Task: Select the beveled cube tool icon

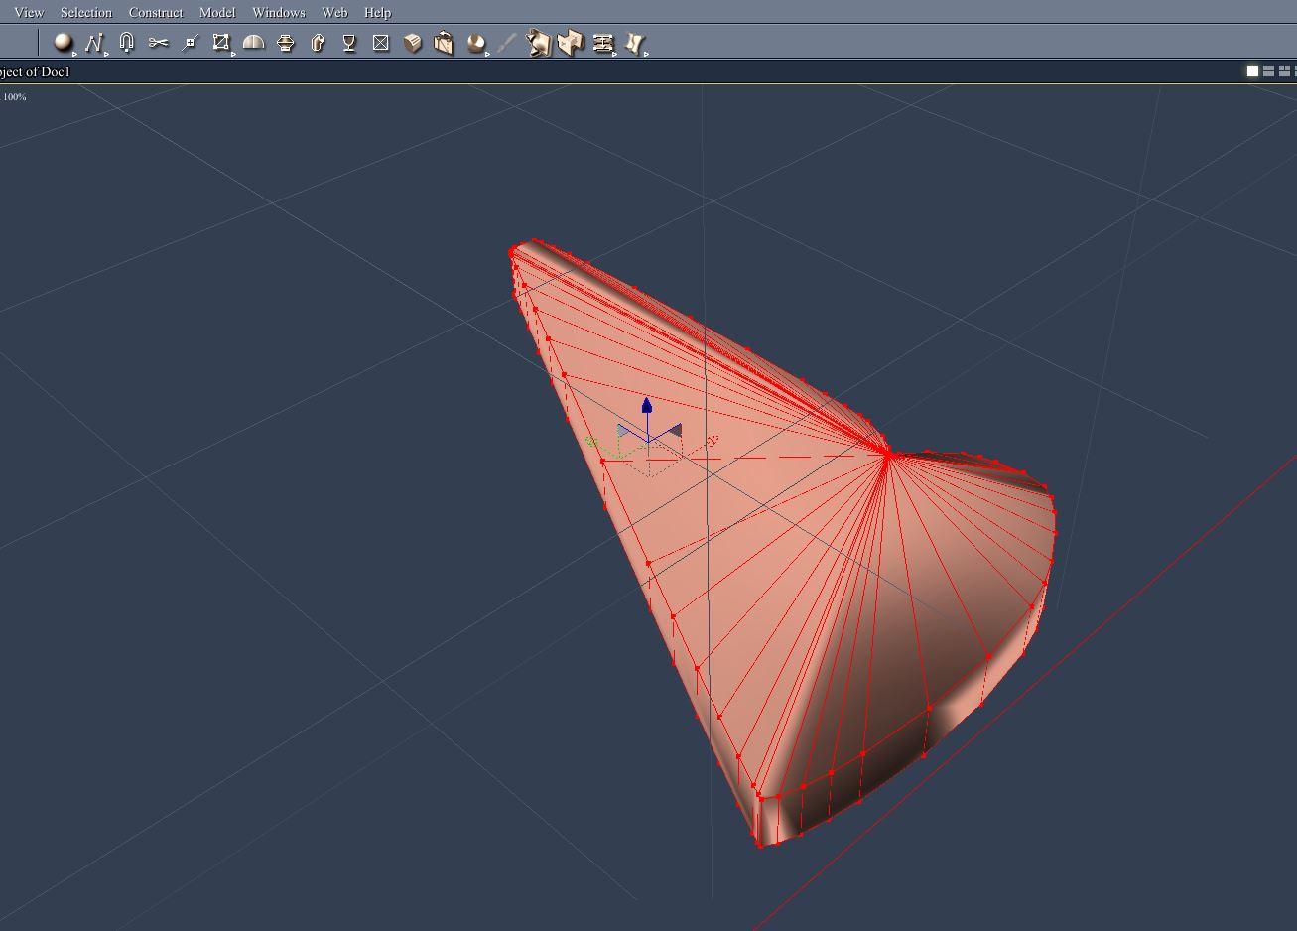Action: (x=413, y=43)
